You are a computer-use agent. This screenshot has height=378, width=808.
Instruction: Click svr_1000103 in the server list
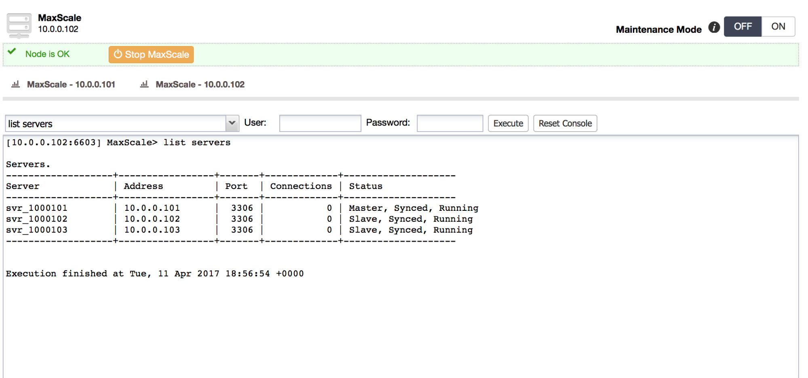pos(37,230)
